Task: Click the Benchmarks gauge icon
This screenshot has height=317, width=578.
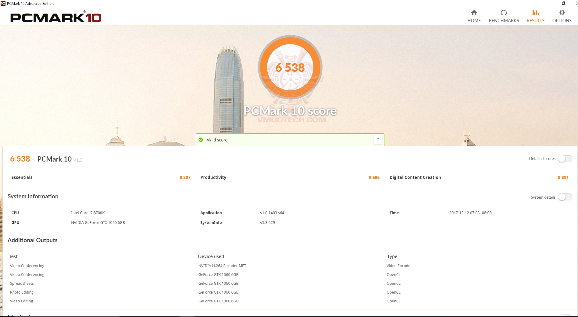Action: 504,12
